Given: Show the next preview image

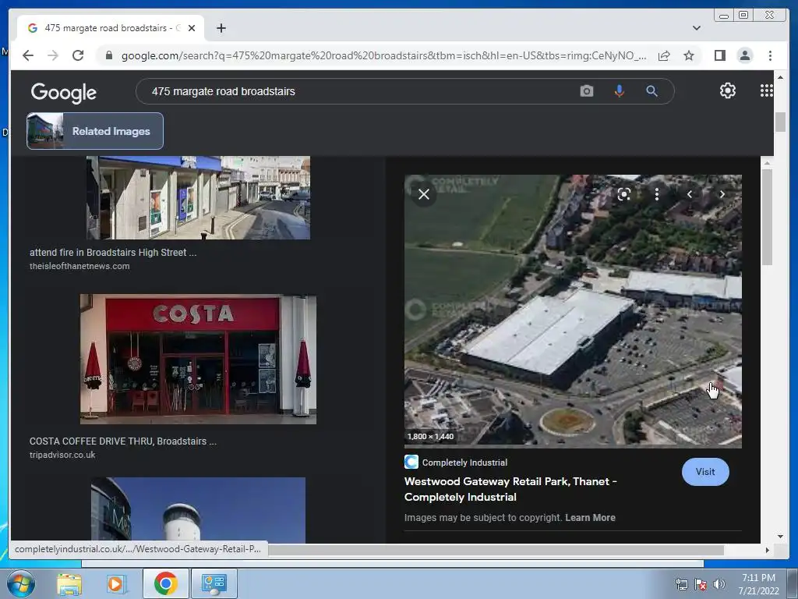Looking at the screenshot, I should [x=722, y=194].
